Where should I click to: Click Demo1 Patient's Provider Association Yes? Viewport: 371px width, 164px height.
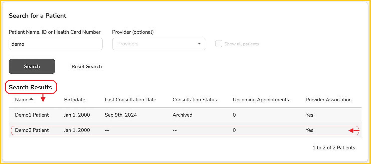(309, 115)
